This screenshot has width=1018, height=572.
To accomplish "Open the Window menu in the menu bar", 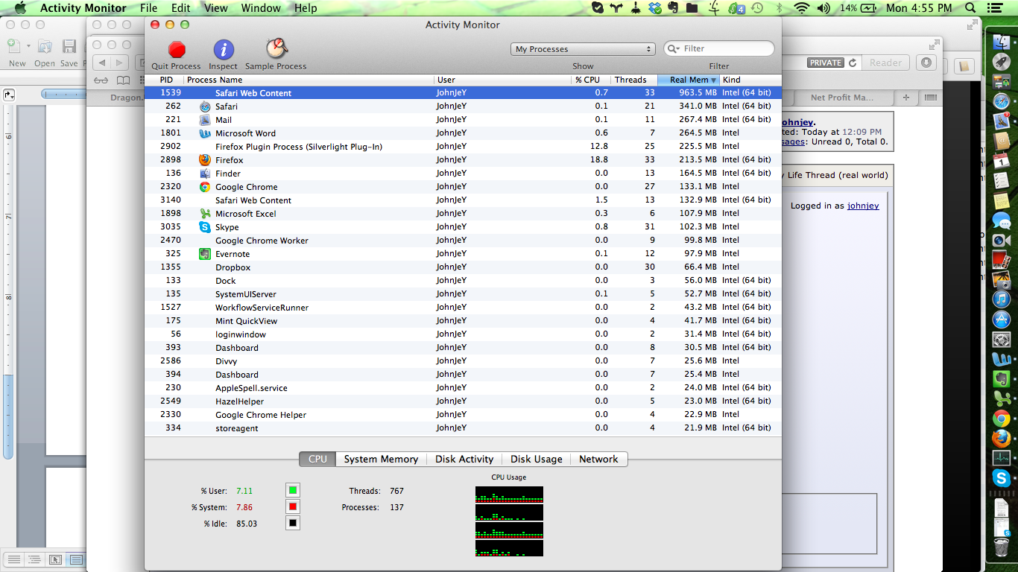I will [x=261, y=8].
